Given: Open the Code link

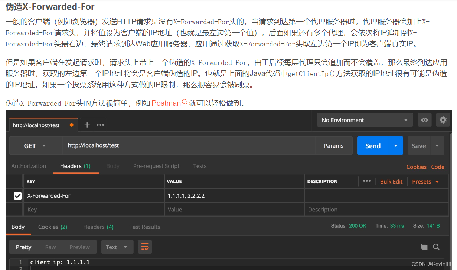Looking at the screenshot, I should coord(438,167).
